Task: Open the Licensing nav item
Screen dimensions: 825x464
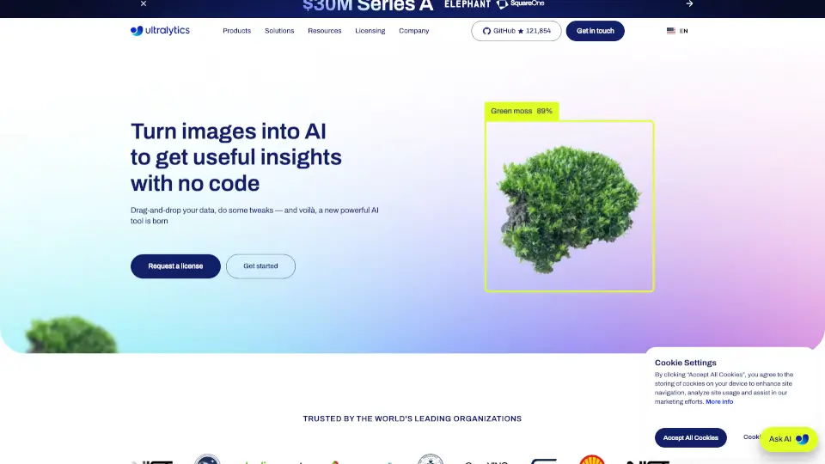Action: [370, 31]
